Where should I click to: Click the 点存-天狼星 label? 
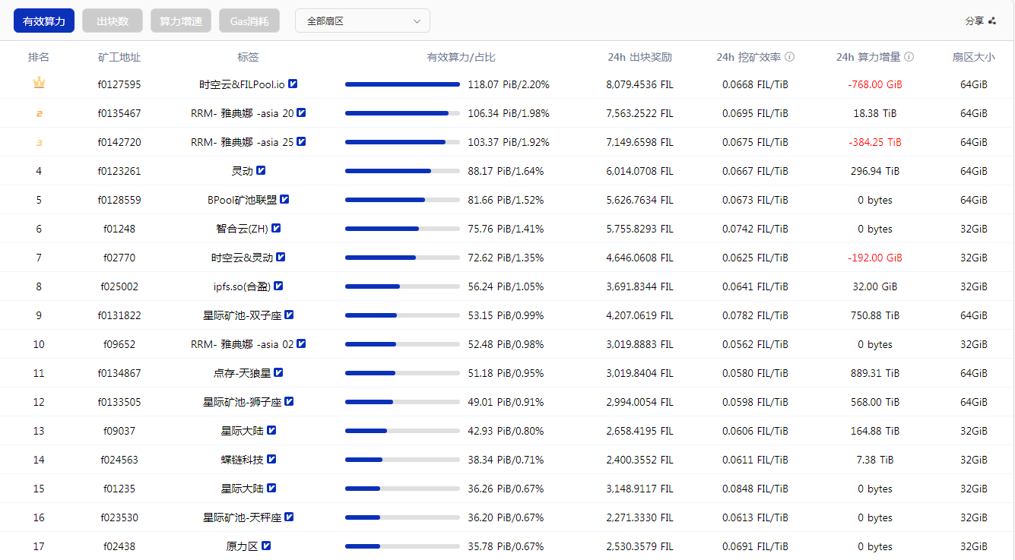(x=242, y=373)
